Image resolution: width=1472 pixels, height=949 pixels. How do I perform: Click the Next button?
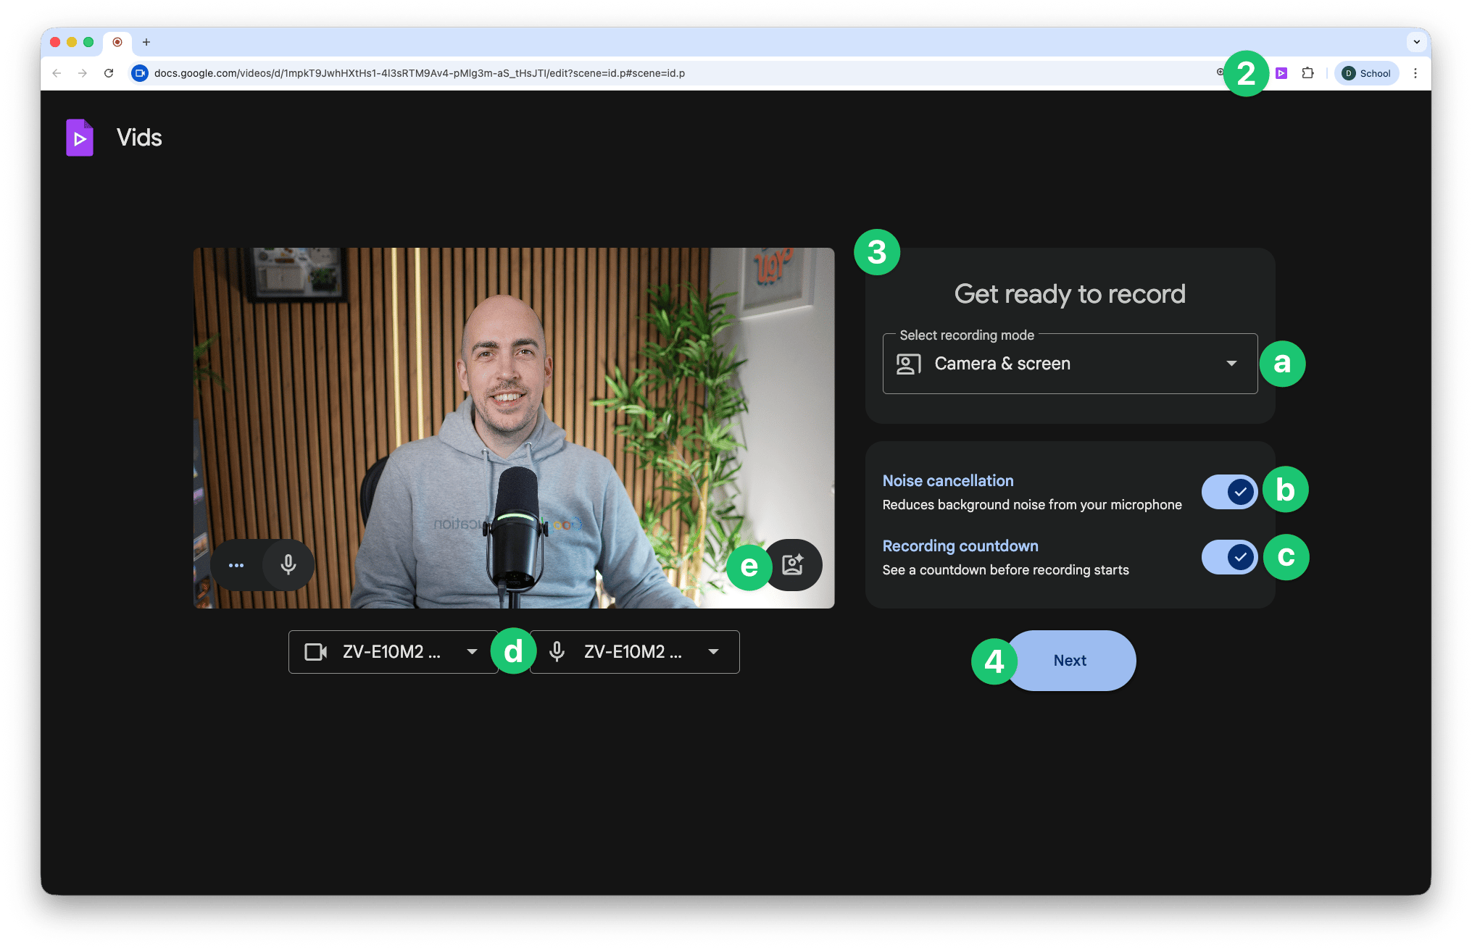(x=1070, y=661)
